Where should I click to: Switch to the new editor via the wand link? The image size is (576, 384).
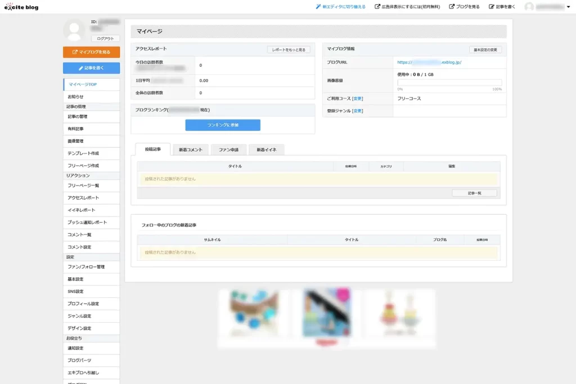341,7
